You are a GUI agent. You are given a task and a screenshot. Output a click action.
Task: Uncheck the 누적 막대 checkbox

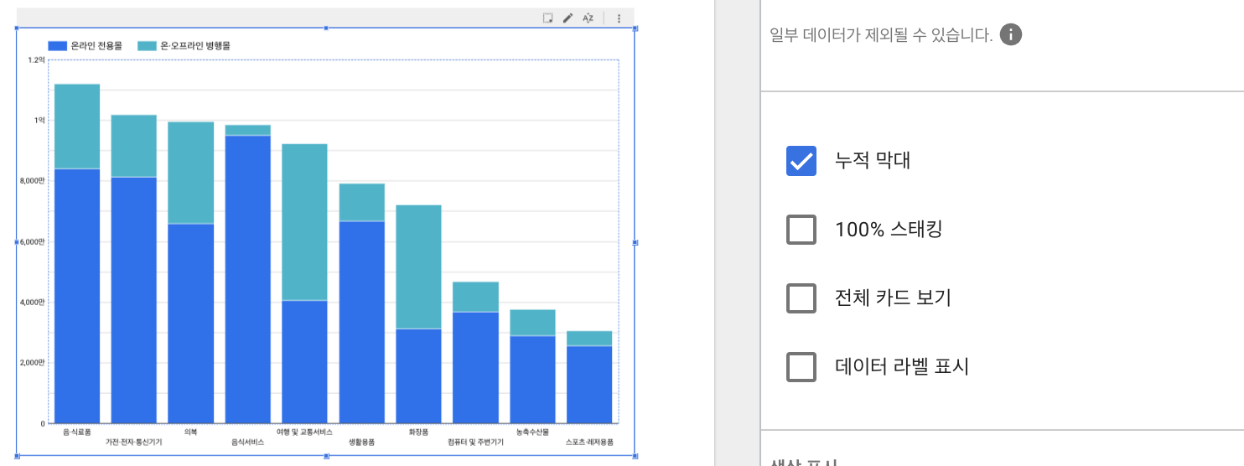tap(801, 160)
